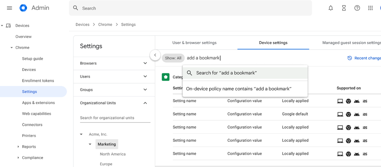
Task: Select the Europe organizational unit
Action: pyautogui.click(x=106, y=164)
